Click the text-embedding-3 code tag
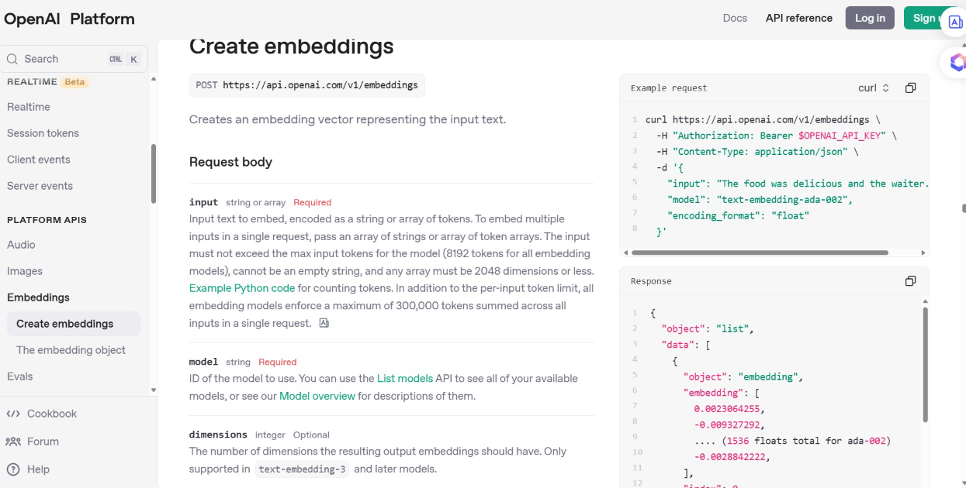This screenshot has height=488, width=966. click(x=303, y=469)
